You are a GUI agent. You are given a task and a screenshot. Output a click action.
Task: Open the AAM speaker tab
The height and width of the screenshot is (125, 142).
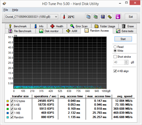[72, 31]
